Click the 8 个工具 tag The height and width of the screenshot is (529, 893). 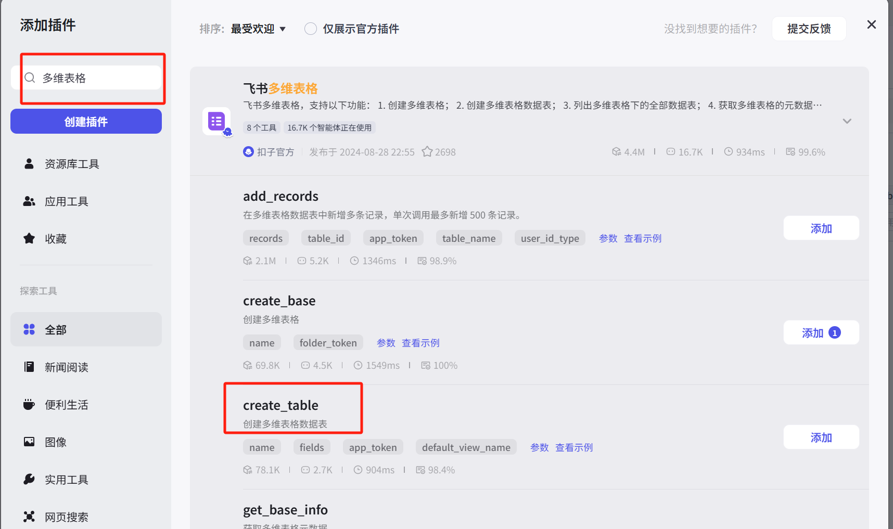[x=262, y=127]
